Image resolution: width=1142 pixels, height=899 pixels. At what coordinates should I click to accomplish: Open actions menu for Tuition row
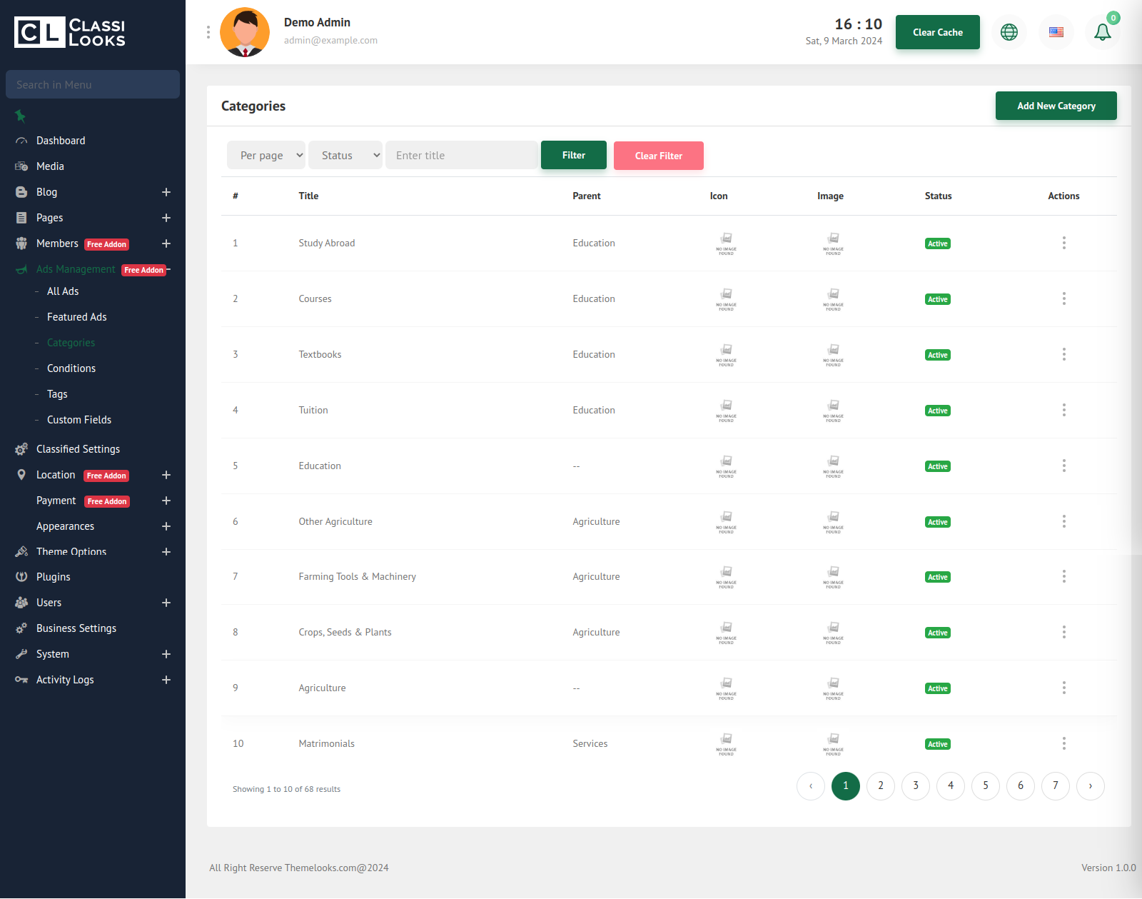click(x=1063, y=410)
